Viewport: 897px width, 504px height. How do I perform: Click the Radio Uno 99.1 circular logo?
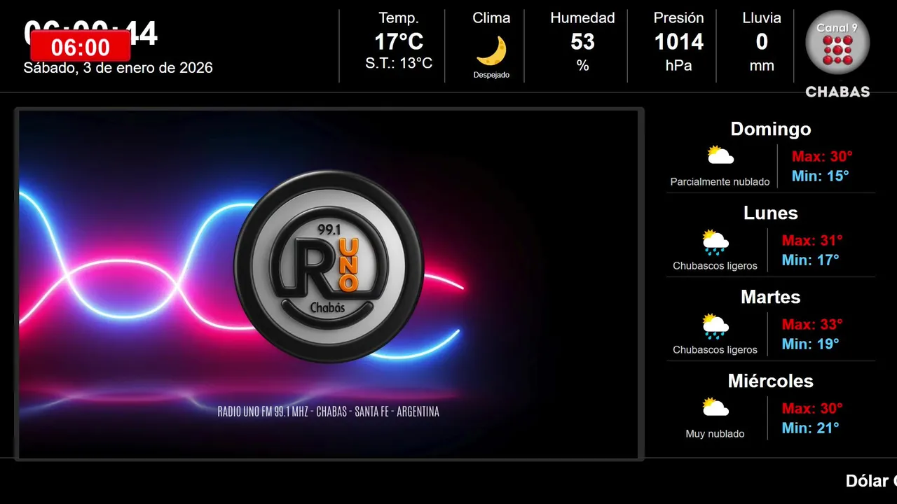point(329,266)
